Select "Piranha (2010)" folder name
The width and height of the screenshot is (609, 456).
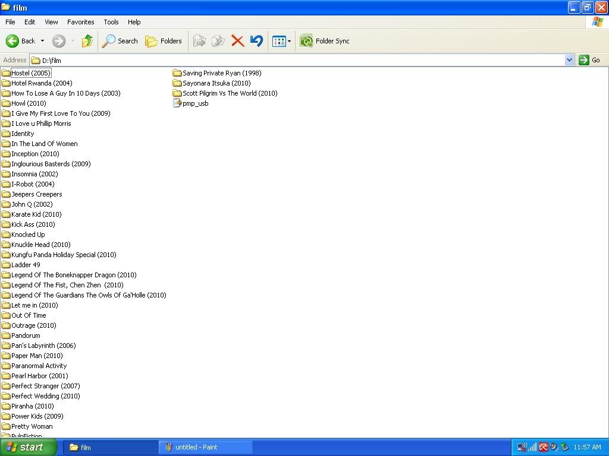point(32,406)
